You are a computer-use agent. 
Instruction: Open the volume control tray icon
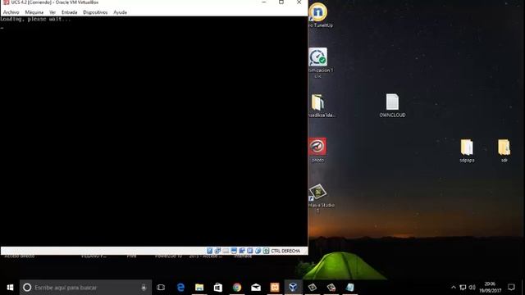pyautogui.click(x=472, y=288)
